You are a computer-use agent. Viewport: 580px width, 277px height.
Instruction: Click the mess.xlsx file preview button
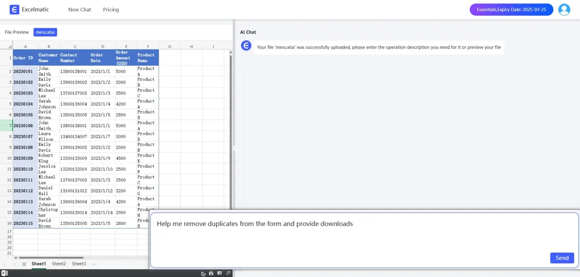click(45, 32)
